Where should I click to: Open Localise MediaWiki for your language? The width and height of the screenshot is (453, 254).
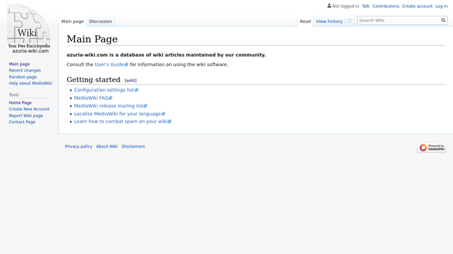click(117, 114)
